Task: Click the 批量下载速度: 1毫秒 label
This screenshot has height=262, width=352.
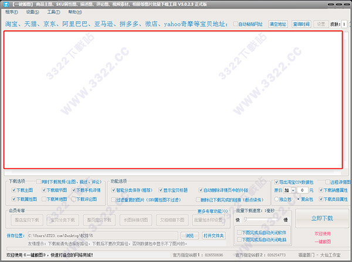Action: [x=255, y=210]
